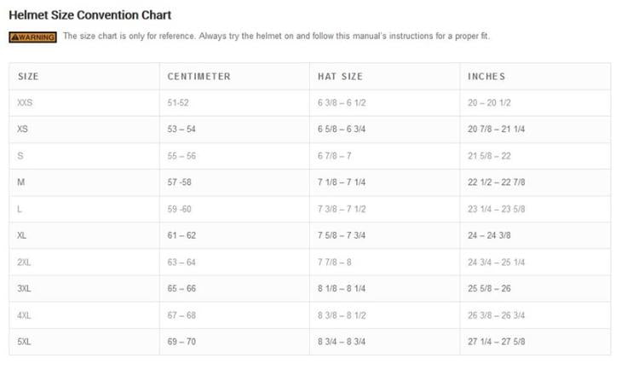Click the 51-52 centimeter value
Viewport: 627px width, 381px height.
(x=180, y=102)
